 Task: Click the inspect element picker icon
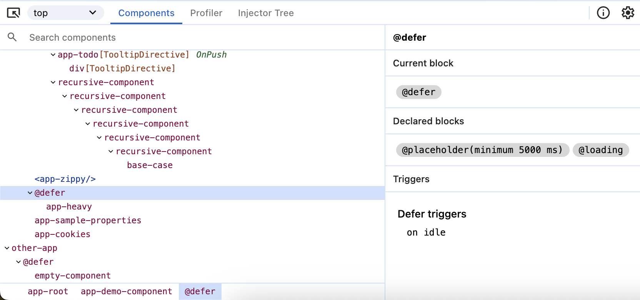pyautogui.click(x=13, y=13)
